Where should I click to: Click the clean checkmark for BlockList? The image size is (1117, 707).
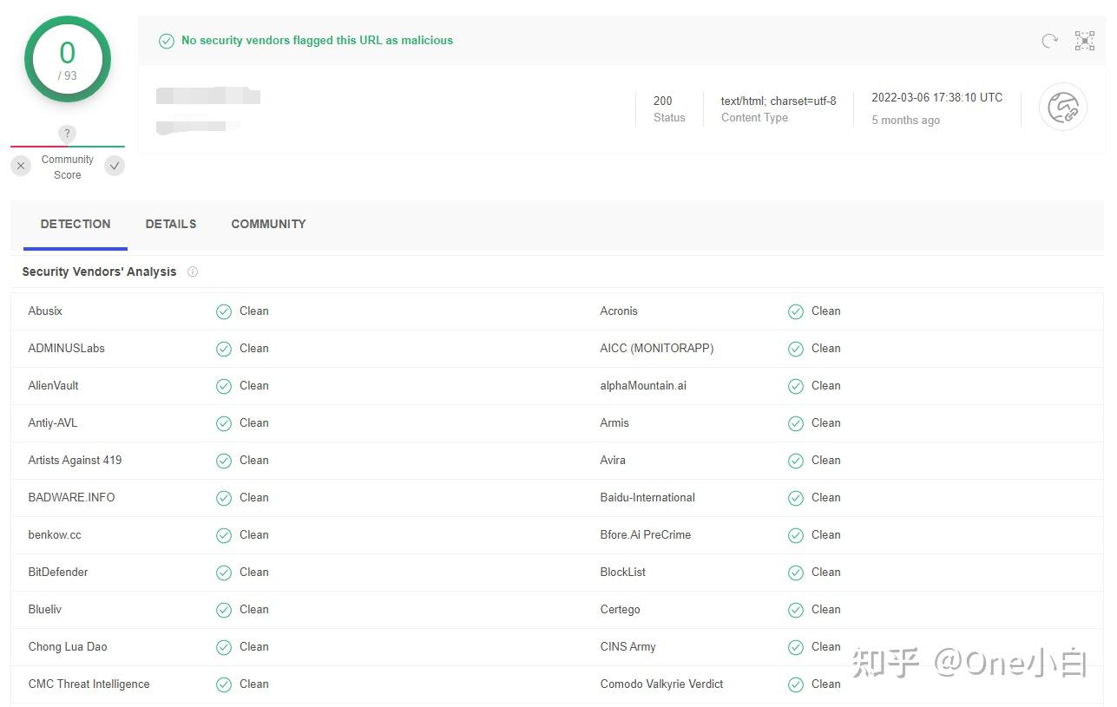(796, 573)
